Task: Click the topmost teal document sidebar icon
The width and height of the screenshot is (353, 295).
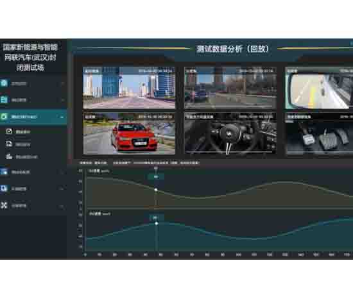Action: [x=4, y=83]
